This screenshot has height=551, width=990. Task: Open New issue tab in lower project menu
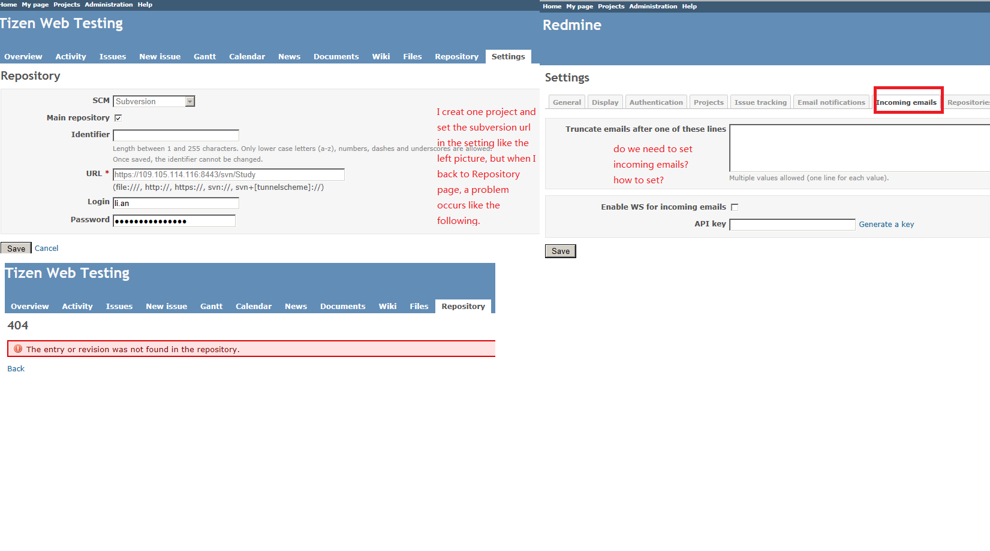coord(166,306)
